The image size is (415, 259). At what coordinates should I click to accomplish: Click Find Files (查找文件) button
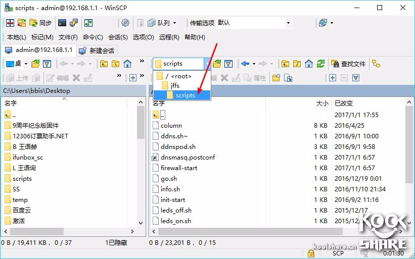tap(348, 64)
